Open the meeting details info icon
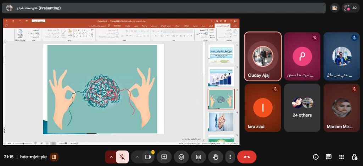The width and height of the screenshot is (363, 166). tap(316, 157)
